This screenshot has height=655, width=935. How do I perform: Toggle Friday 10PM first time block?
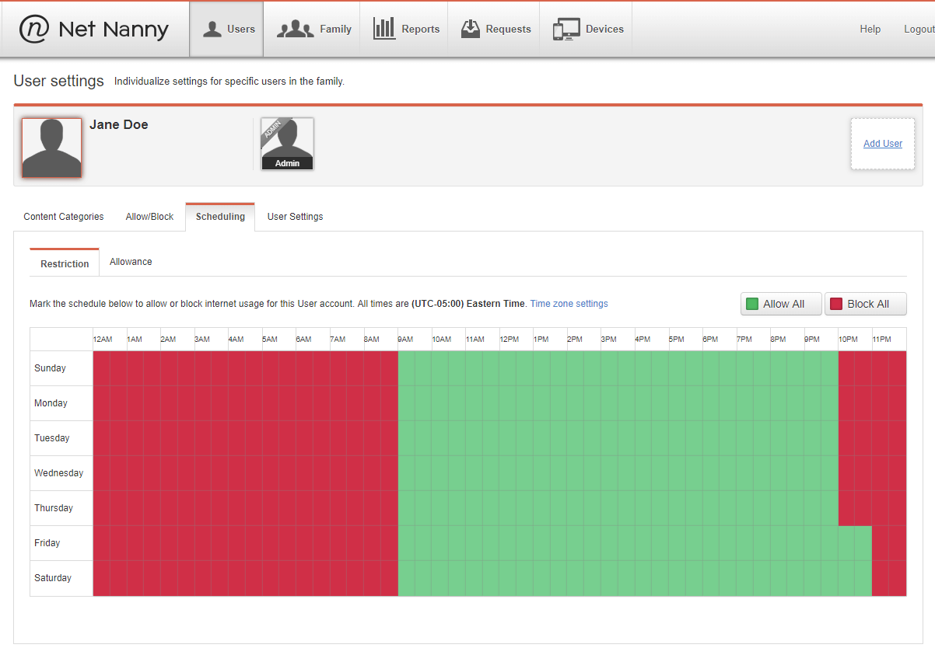click(x=846, y=543)
